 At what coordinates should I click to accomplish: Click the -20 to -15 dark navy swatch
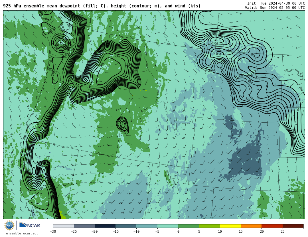(105, 226)
